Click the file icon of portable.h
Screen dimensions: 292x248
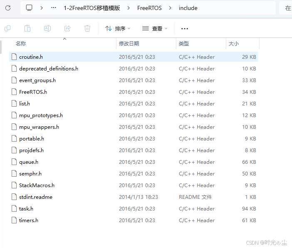[x=14, y=138]
